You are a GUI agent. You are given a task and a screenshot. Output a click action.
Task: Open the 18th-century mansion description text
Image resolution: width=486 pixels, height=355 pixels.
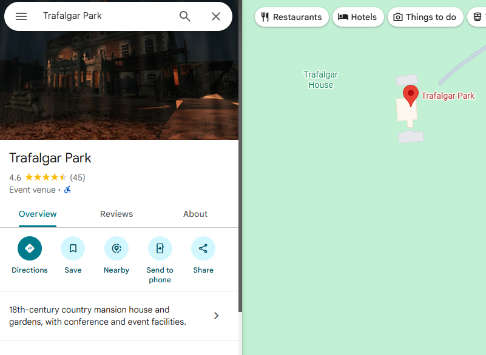(x=98, y=316)
